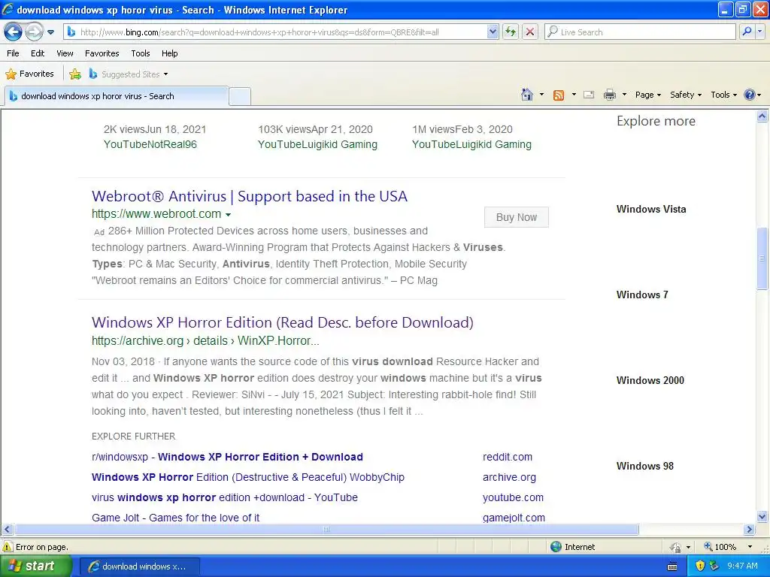The image size is (770, 577).
Task: Open the Favorites star button
Action: [x=29, y=74]
